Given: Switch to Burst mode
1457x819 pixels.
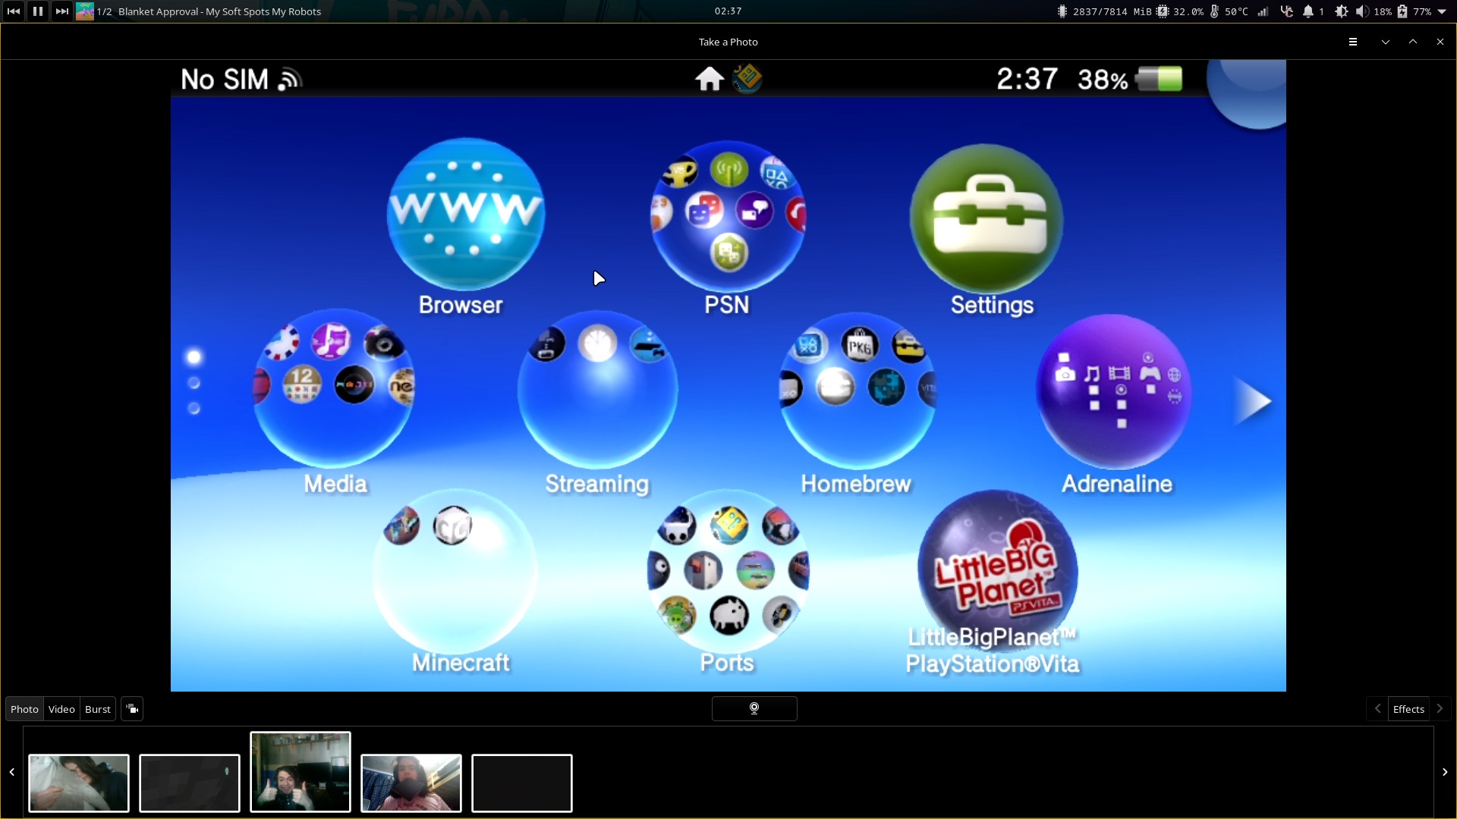Looking at the screenshot, I should point(97,709).
